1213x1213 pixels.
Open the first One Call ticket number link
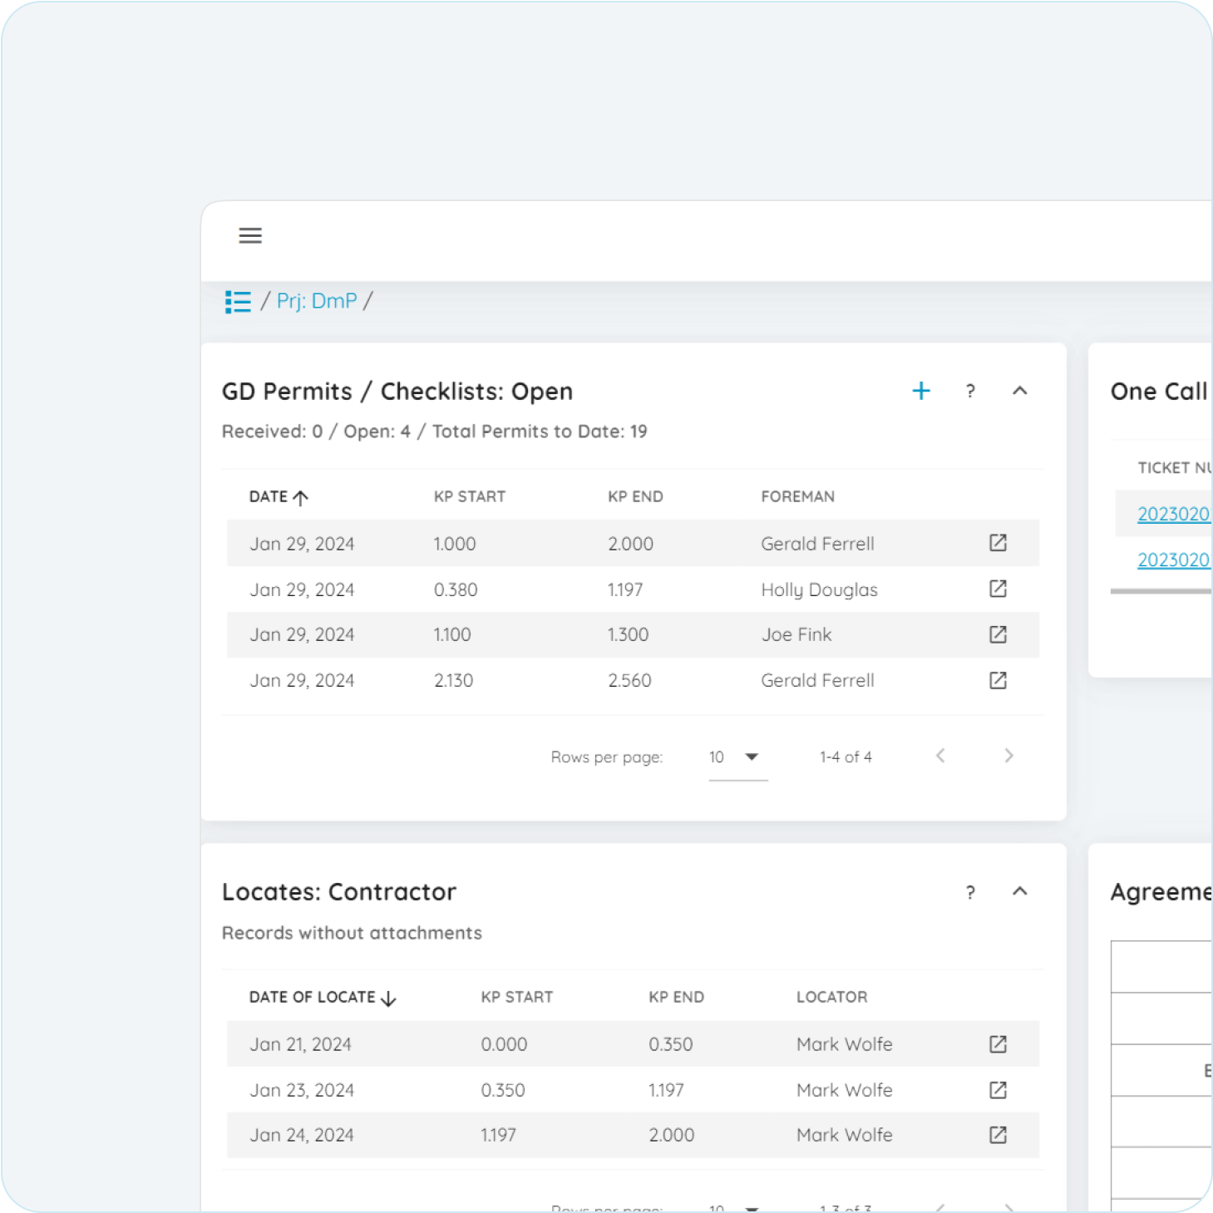tap(1173, 515)
